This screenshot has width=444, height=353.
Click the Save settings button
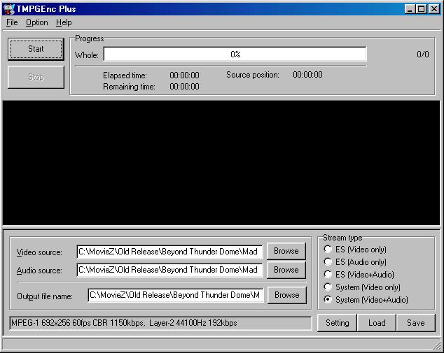(x=416, y=323)
